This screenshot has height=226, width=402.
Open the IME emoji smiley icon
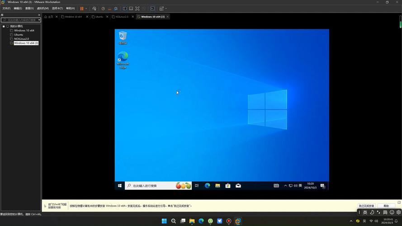pos(392,212)
